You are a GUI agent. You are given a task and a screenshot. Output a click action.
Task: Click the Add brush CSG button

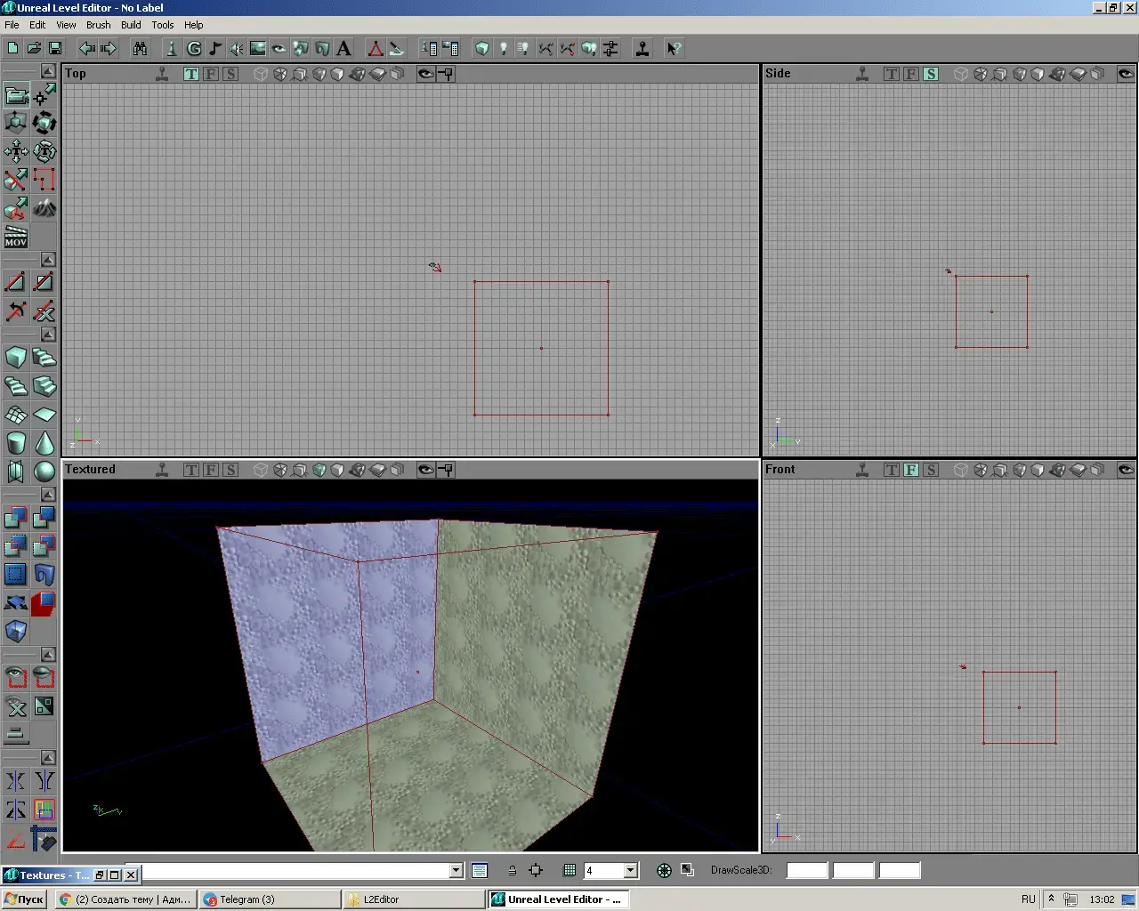(16, 518)
